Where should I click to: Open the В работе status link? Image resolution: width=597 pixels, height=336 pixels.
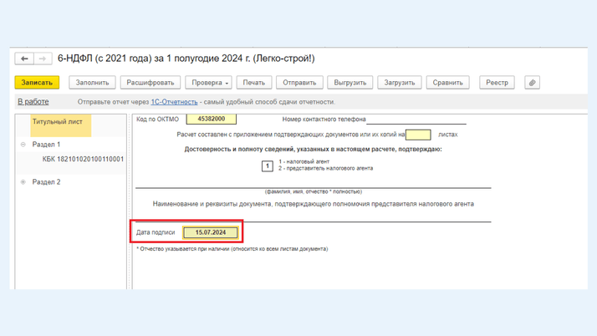click(33, 102)
